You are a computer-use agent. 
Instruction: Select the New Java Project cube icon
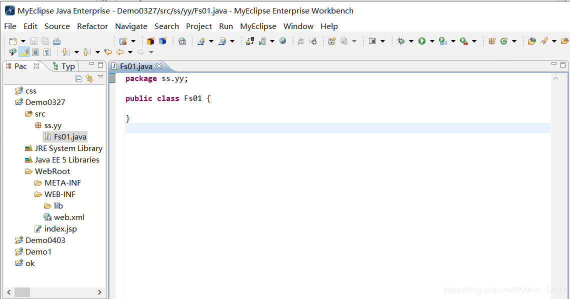150,40
